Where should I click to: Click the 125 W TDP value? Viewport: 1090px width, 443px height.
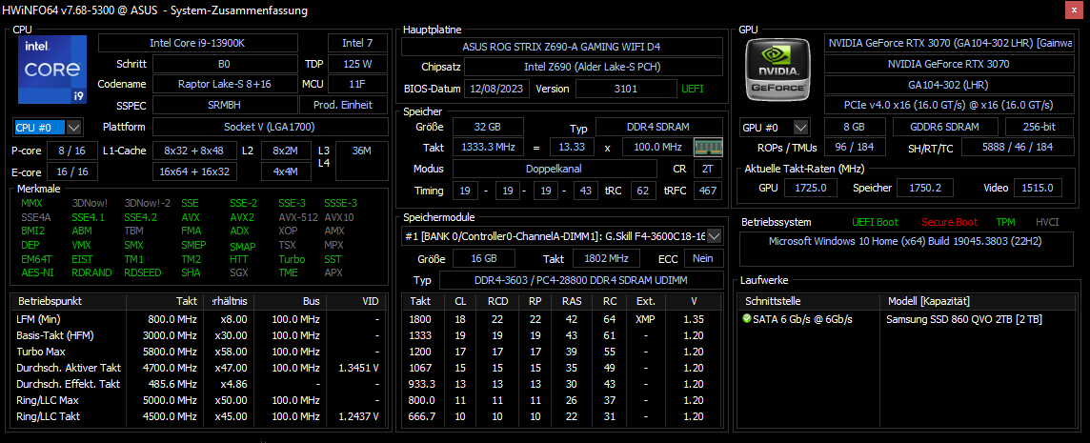pos(358,64)
